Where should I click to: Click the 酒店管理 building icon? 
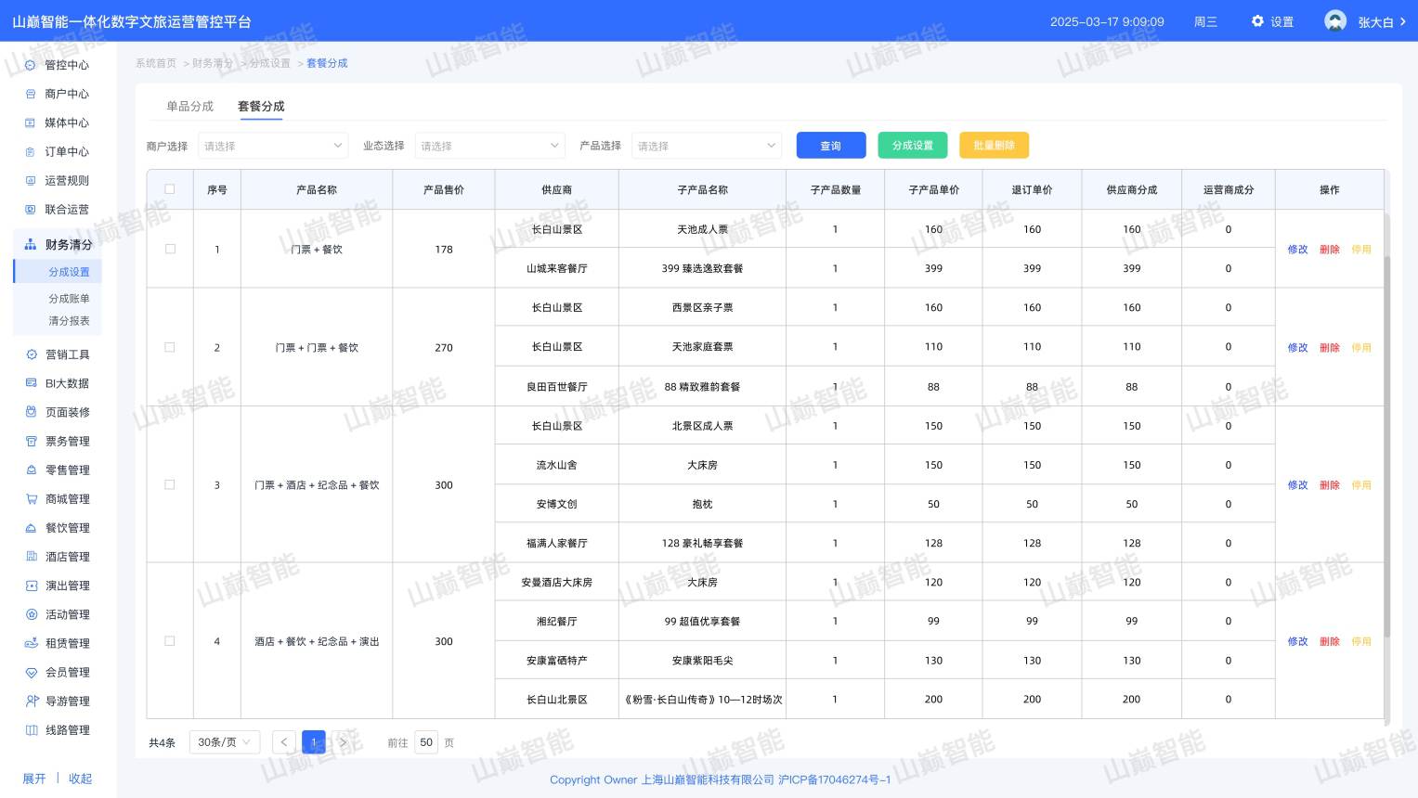tap(31, 557)
